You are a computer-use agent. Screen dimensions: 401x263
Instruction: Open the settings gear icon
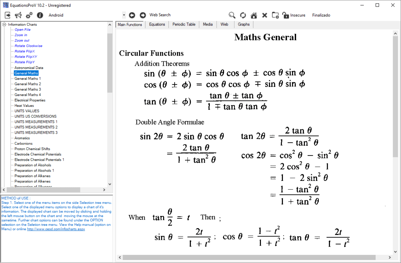pyautogui.click(x=29, y=15)
